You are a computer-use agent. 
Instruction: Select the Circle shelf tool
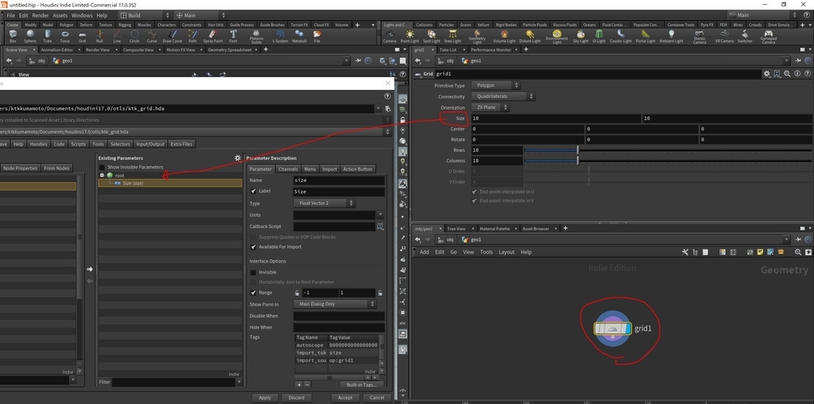point(134,36)
